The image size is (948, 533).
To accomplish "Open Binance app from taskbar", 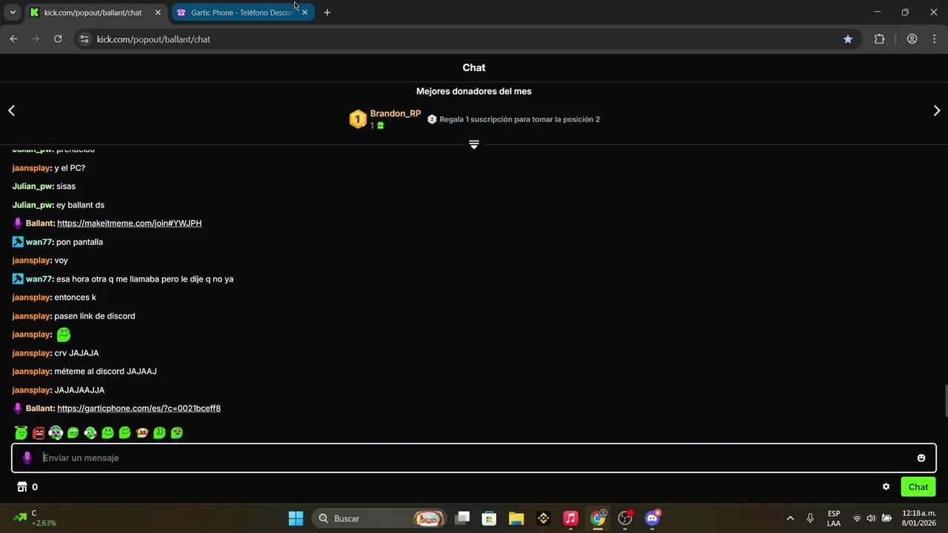I will tap(544, 518).
